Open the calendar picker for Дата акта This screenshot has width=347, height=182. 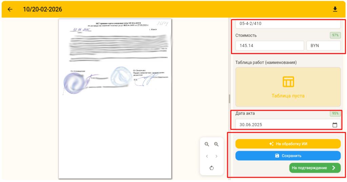(335, 125)
